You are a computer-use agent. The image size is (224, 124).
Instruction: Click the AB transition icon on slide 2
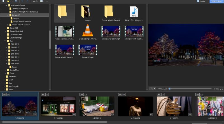click(43, 95)
